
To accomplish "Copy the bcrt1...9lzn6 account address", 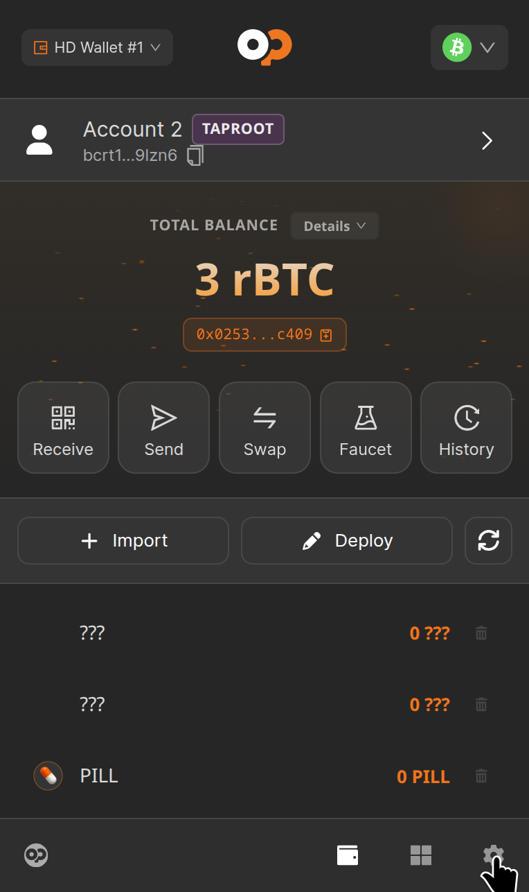I will click(195, 155).
